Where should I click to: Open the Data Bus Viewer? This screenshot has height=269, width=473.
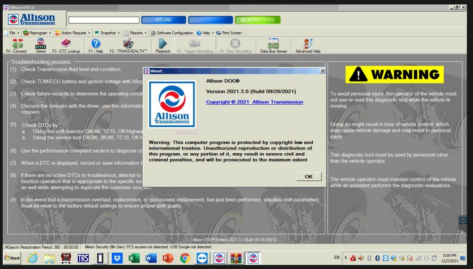coord(274,45)
